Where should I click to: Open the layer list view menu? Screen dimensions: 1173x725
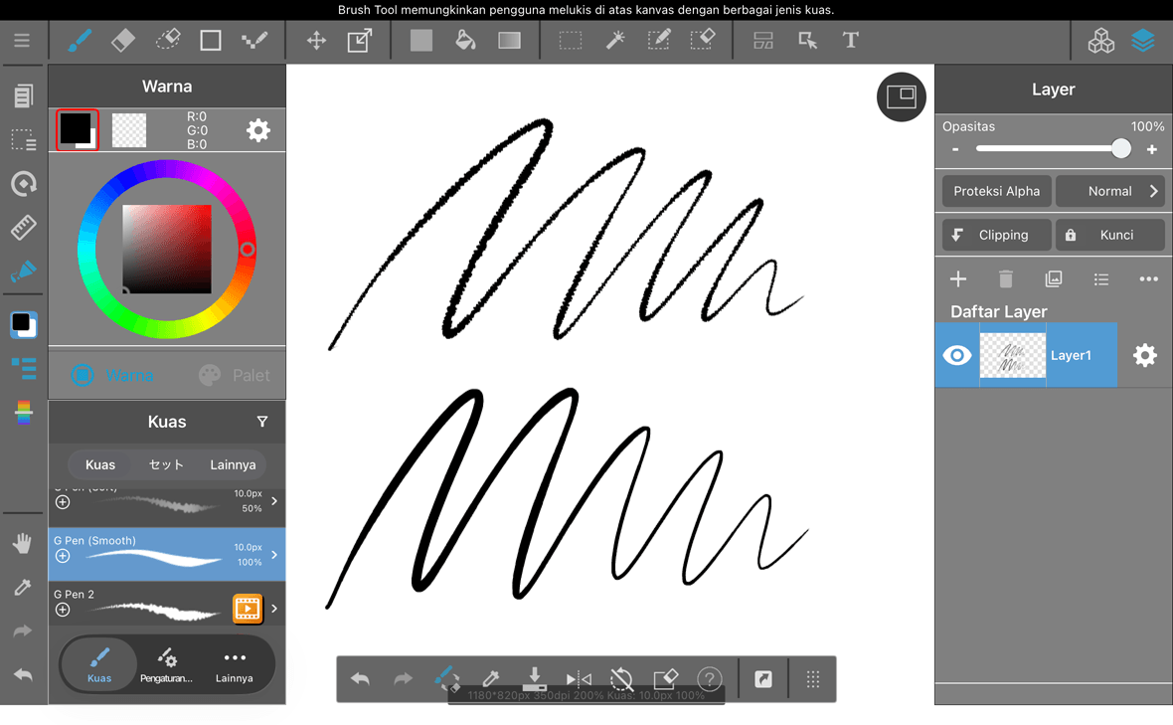[1101, 279]
